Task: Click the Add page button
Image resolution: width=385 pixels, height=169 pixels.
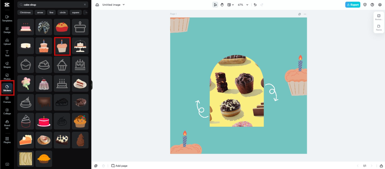Action: point(119,166)
